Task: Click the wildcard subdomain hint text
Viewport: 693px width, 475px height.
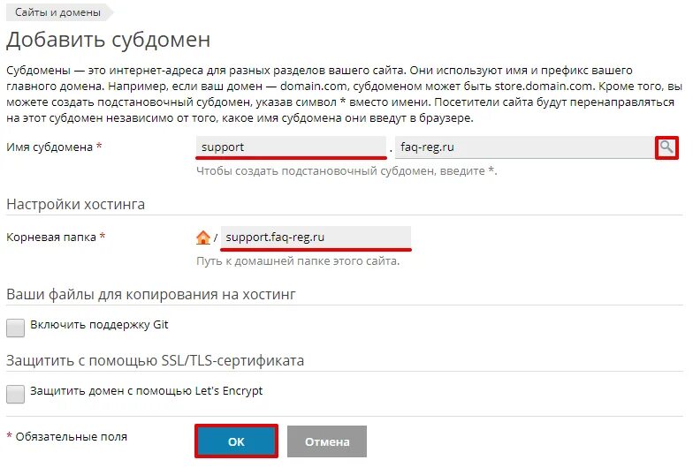Action: (x=346, y=170)
